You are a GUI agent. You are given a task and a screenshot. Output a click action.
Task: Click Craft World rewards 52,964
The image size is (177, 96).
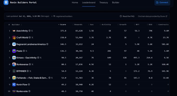79,37
